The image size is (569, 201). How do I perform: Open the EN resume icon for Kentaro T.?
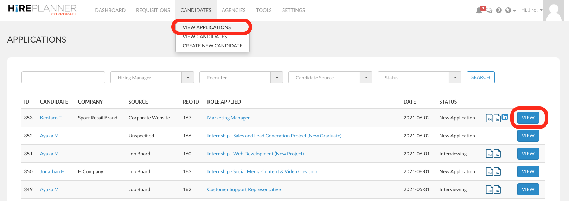point(489,118)
